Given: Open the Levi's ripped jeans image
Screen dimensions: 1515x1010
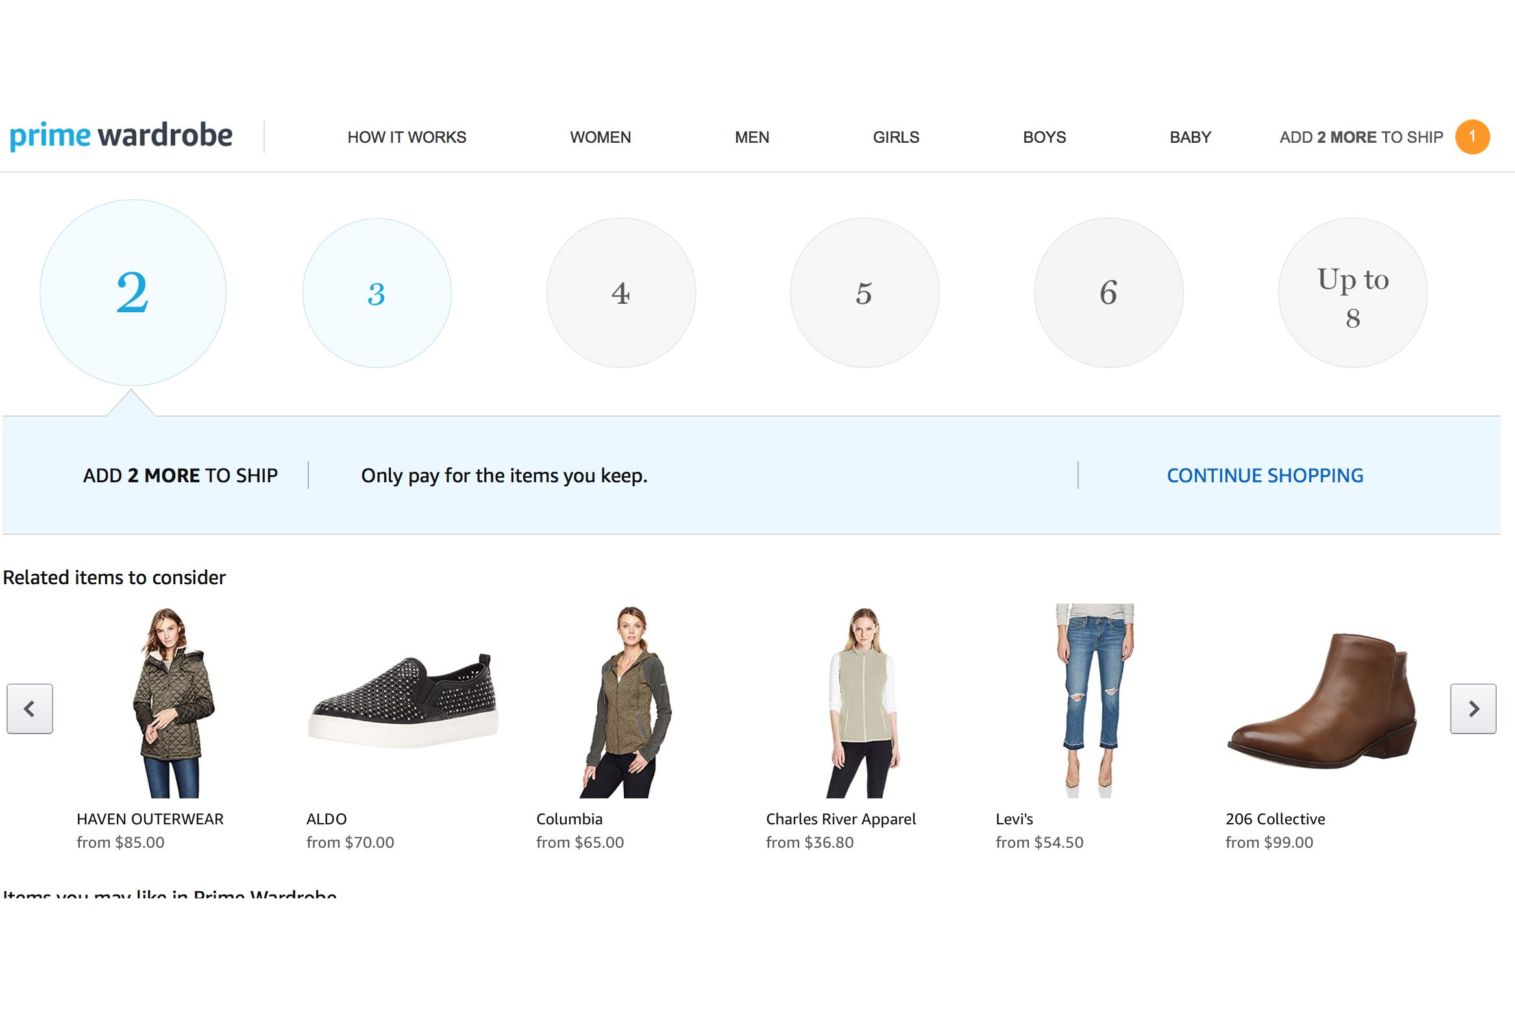Looking at the screenshot, I should tap(1094, 701).
